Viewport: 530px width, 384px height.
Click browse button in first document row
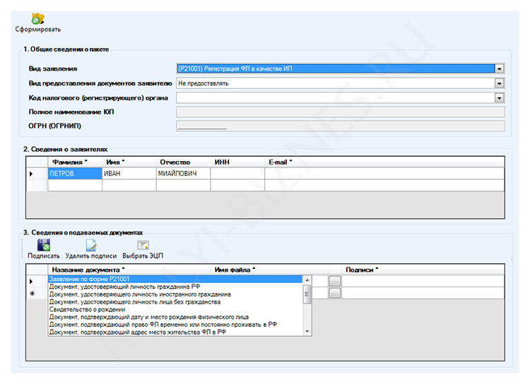[x=334, y=280]
